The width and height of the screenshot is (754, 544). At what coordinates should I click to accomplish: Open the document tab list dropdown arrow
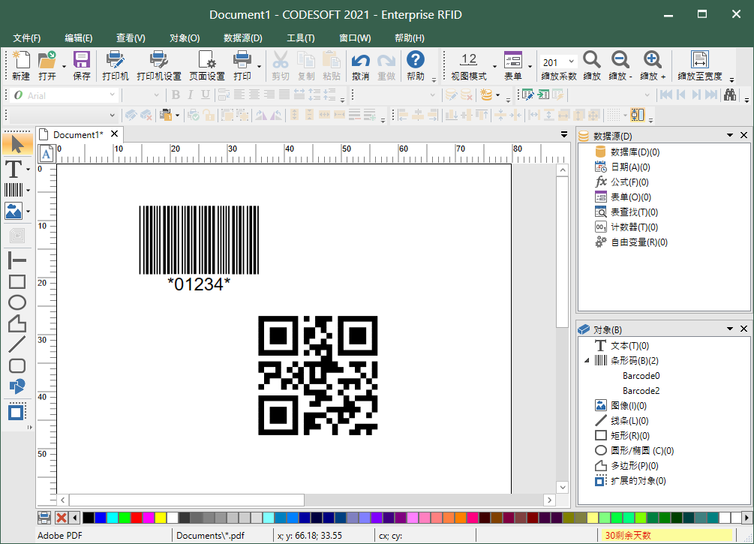[x=564, y=134]
